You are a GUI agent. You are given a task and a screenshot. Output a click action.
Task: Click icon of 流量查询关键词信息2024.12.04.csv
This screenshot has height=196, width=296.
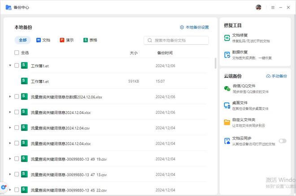[x=24, y=128]
